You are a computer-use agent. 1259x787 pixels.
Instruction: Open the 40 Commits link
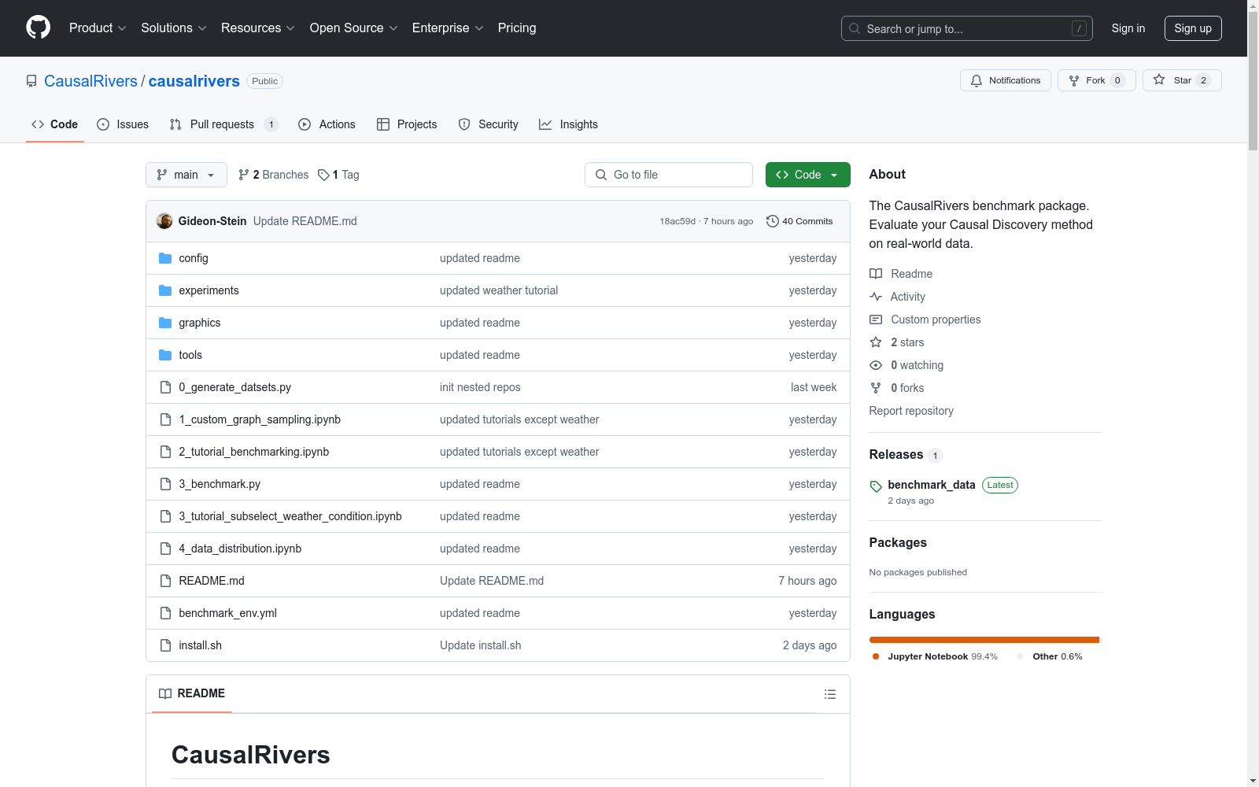[799, 221]
